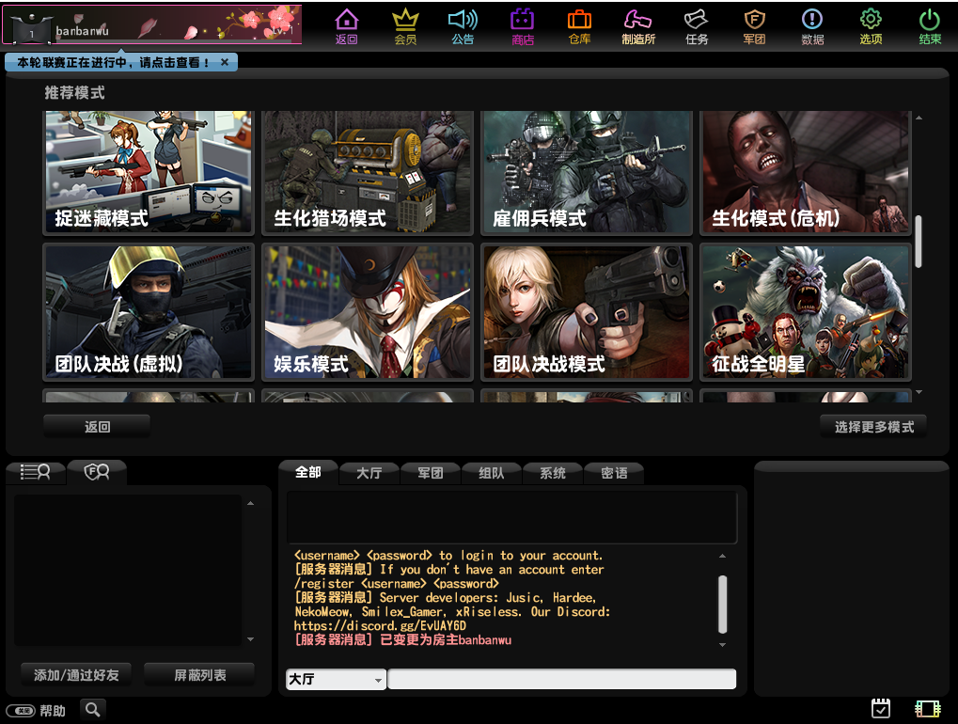Select the clan members list tab
The image size is (958, 724).
[x=97, y=472]
